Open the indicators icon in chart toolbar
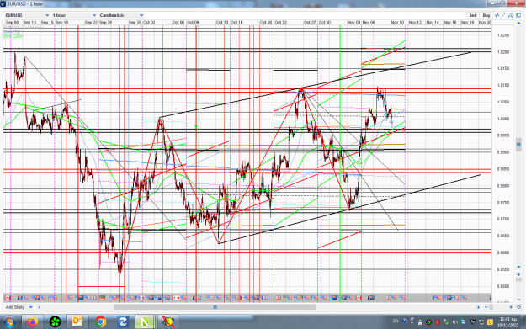The image size is (526, 329). click(x=497, y=15)
